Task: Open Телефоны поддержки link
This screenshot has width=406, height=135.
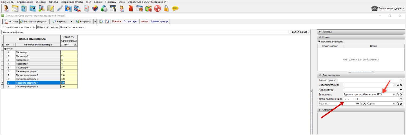Action: [x=387, y=9]
